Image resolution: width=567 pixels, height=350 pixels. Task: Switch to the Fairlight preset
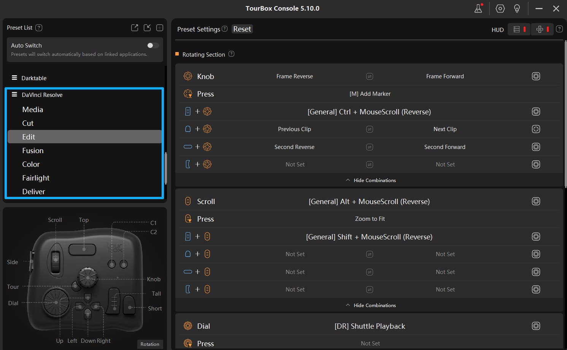(x=36, y=178)
